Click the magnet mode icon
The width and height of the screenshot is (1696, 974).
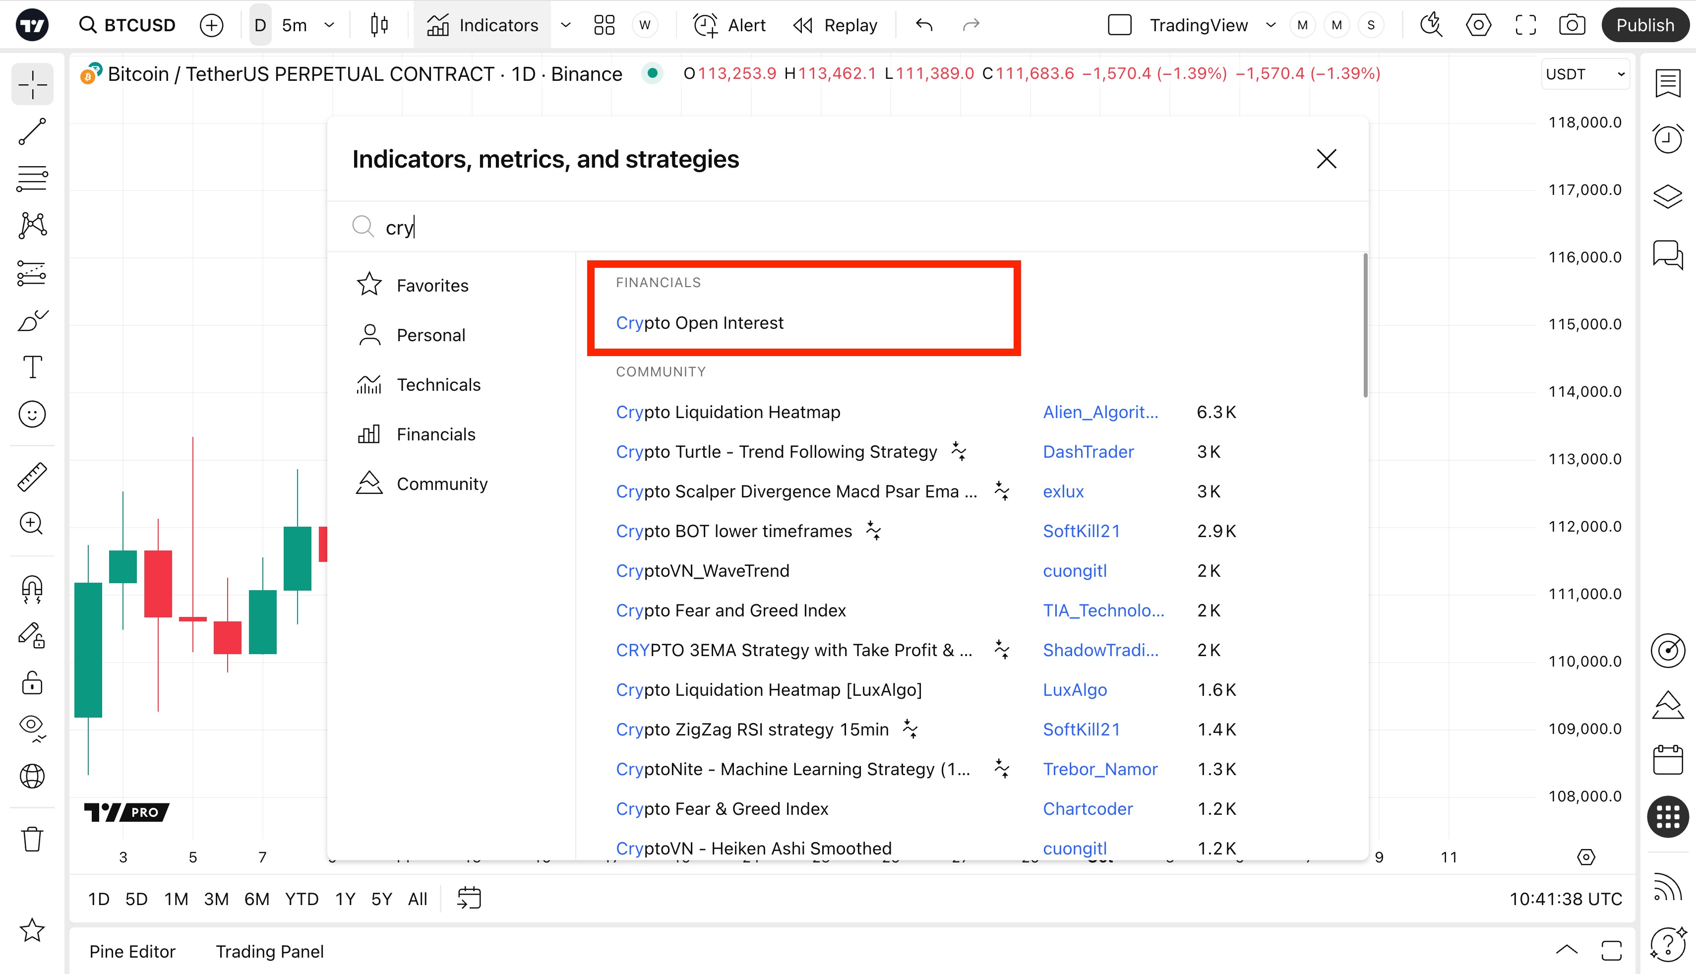[32, 589]
